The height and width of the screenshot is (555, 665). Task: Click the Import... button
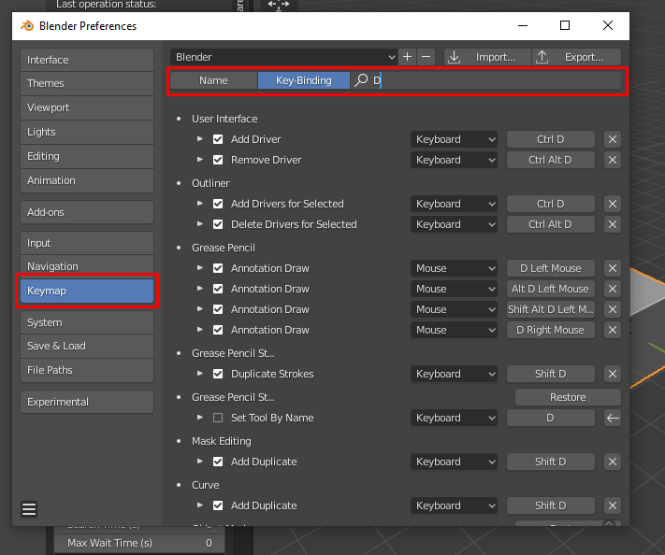pyautogui.click(x=487, y=57)
